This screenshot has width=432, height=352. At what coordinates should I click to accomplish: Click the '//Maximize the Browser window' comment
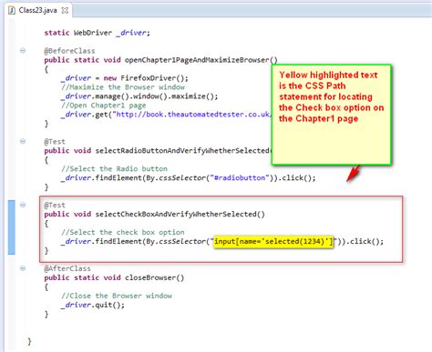pyautogui.click(x=123, y=87)
